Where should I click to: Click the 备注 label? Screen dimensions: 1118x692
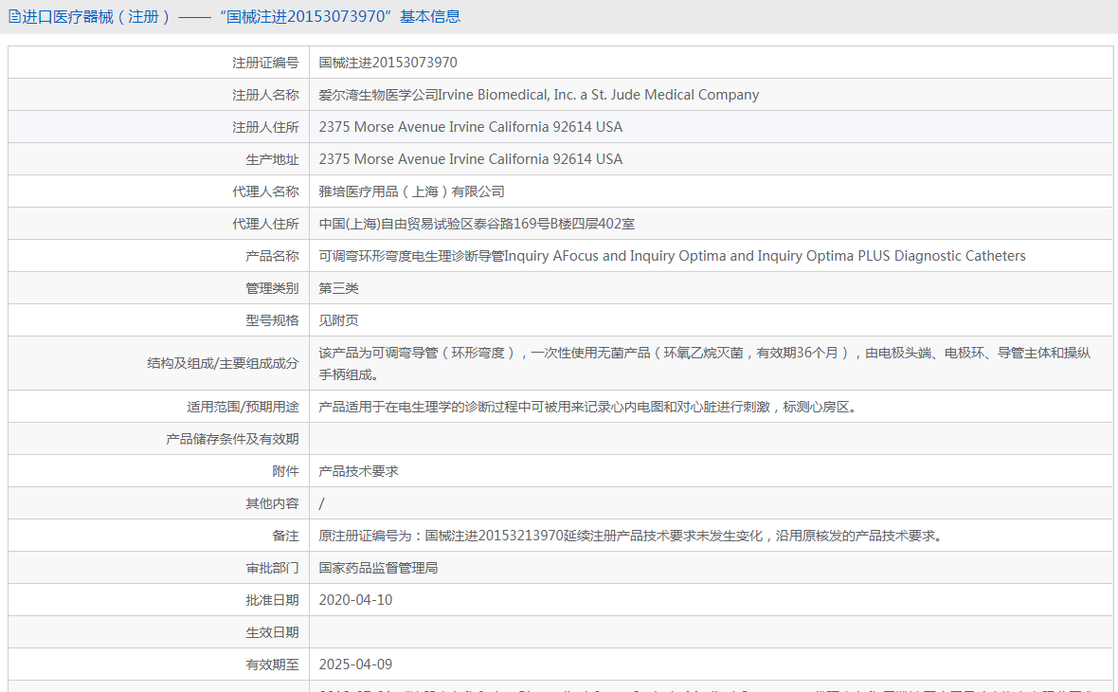[285, 536]
